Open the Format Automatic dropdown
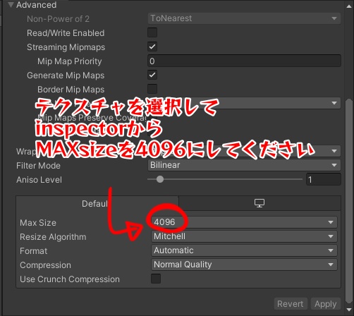 (244, 250)
